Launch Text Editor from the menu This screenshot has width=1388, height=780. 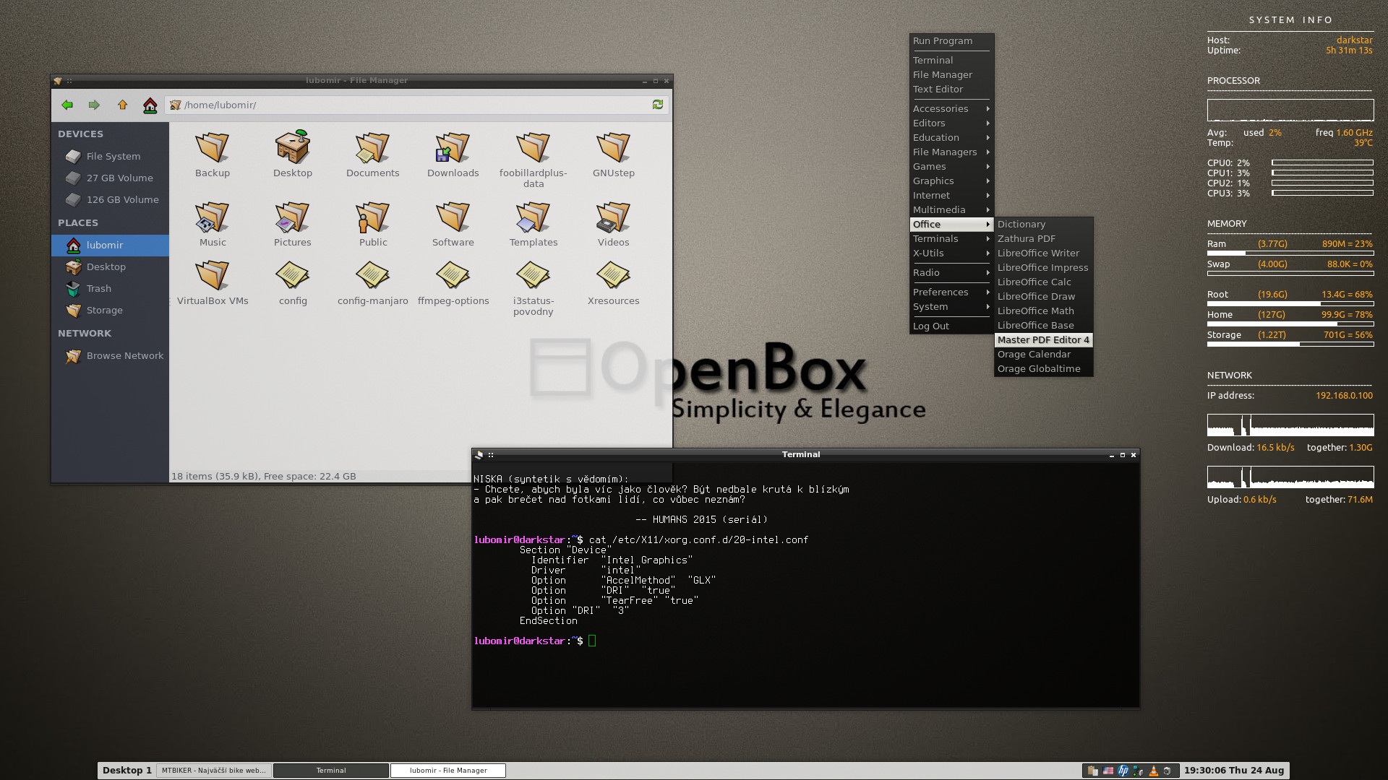tap(951, 89)
